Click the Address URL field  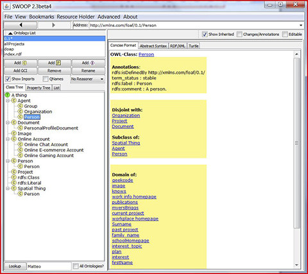coord(194,25)
